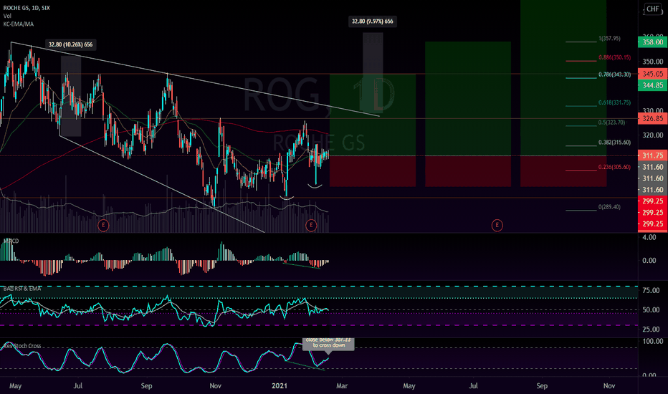Click the 75.00 RSI axis value
668x394 pixels.
click(x=651, y=290)
